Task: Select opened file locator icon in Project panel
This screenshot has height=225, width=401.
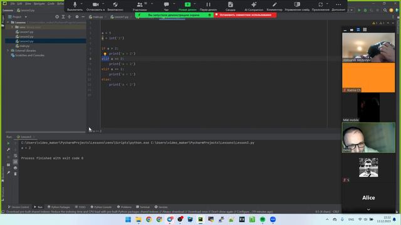Action: [x=57, y=17]
